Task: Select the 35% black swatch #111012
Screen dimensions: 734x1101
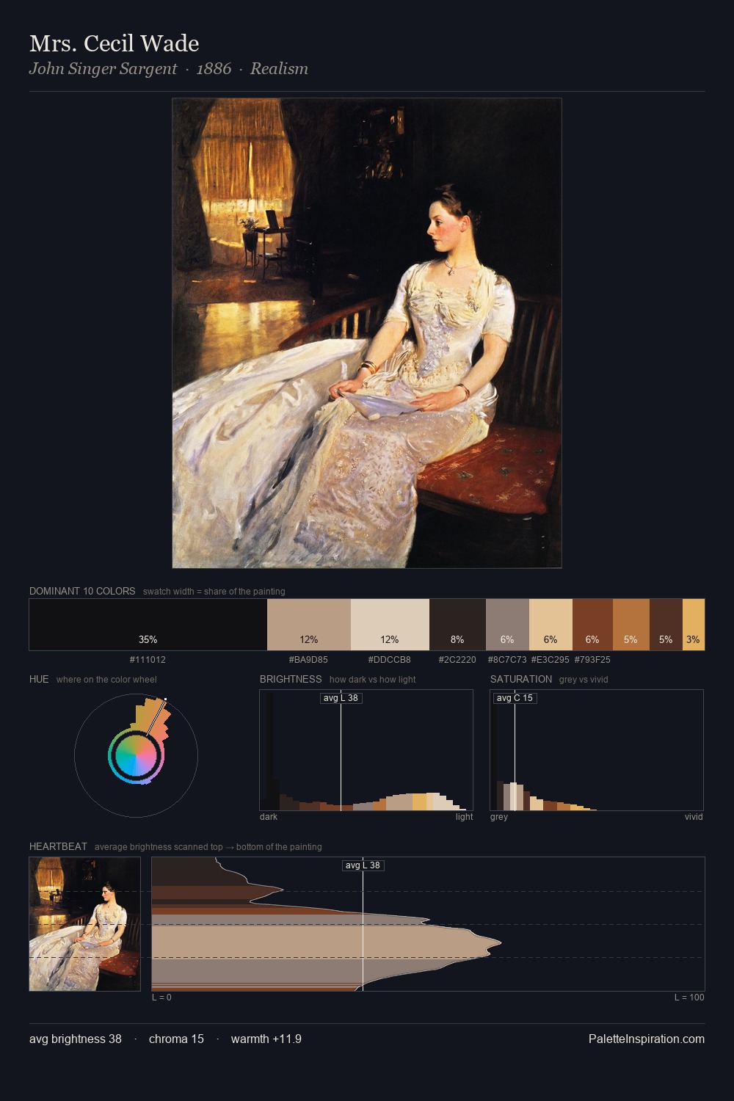Action: 148,625
